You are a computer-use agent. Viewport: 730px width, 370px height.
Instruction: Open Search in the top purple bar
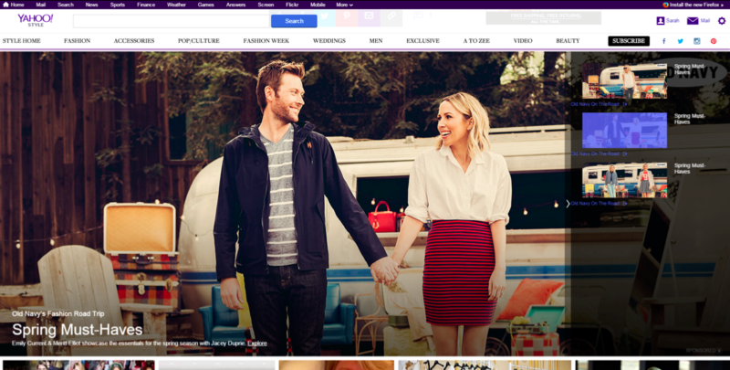tap(66, 5)
